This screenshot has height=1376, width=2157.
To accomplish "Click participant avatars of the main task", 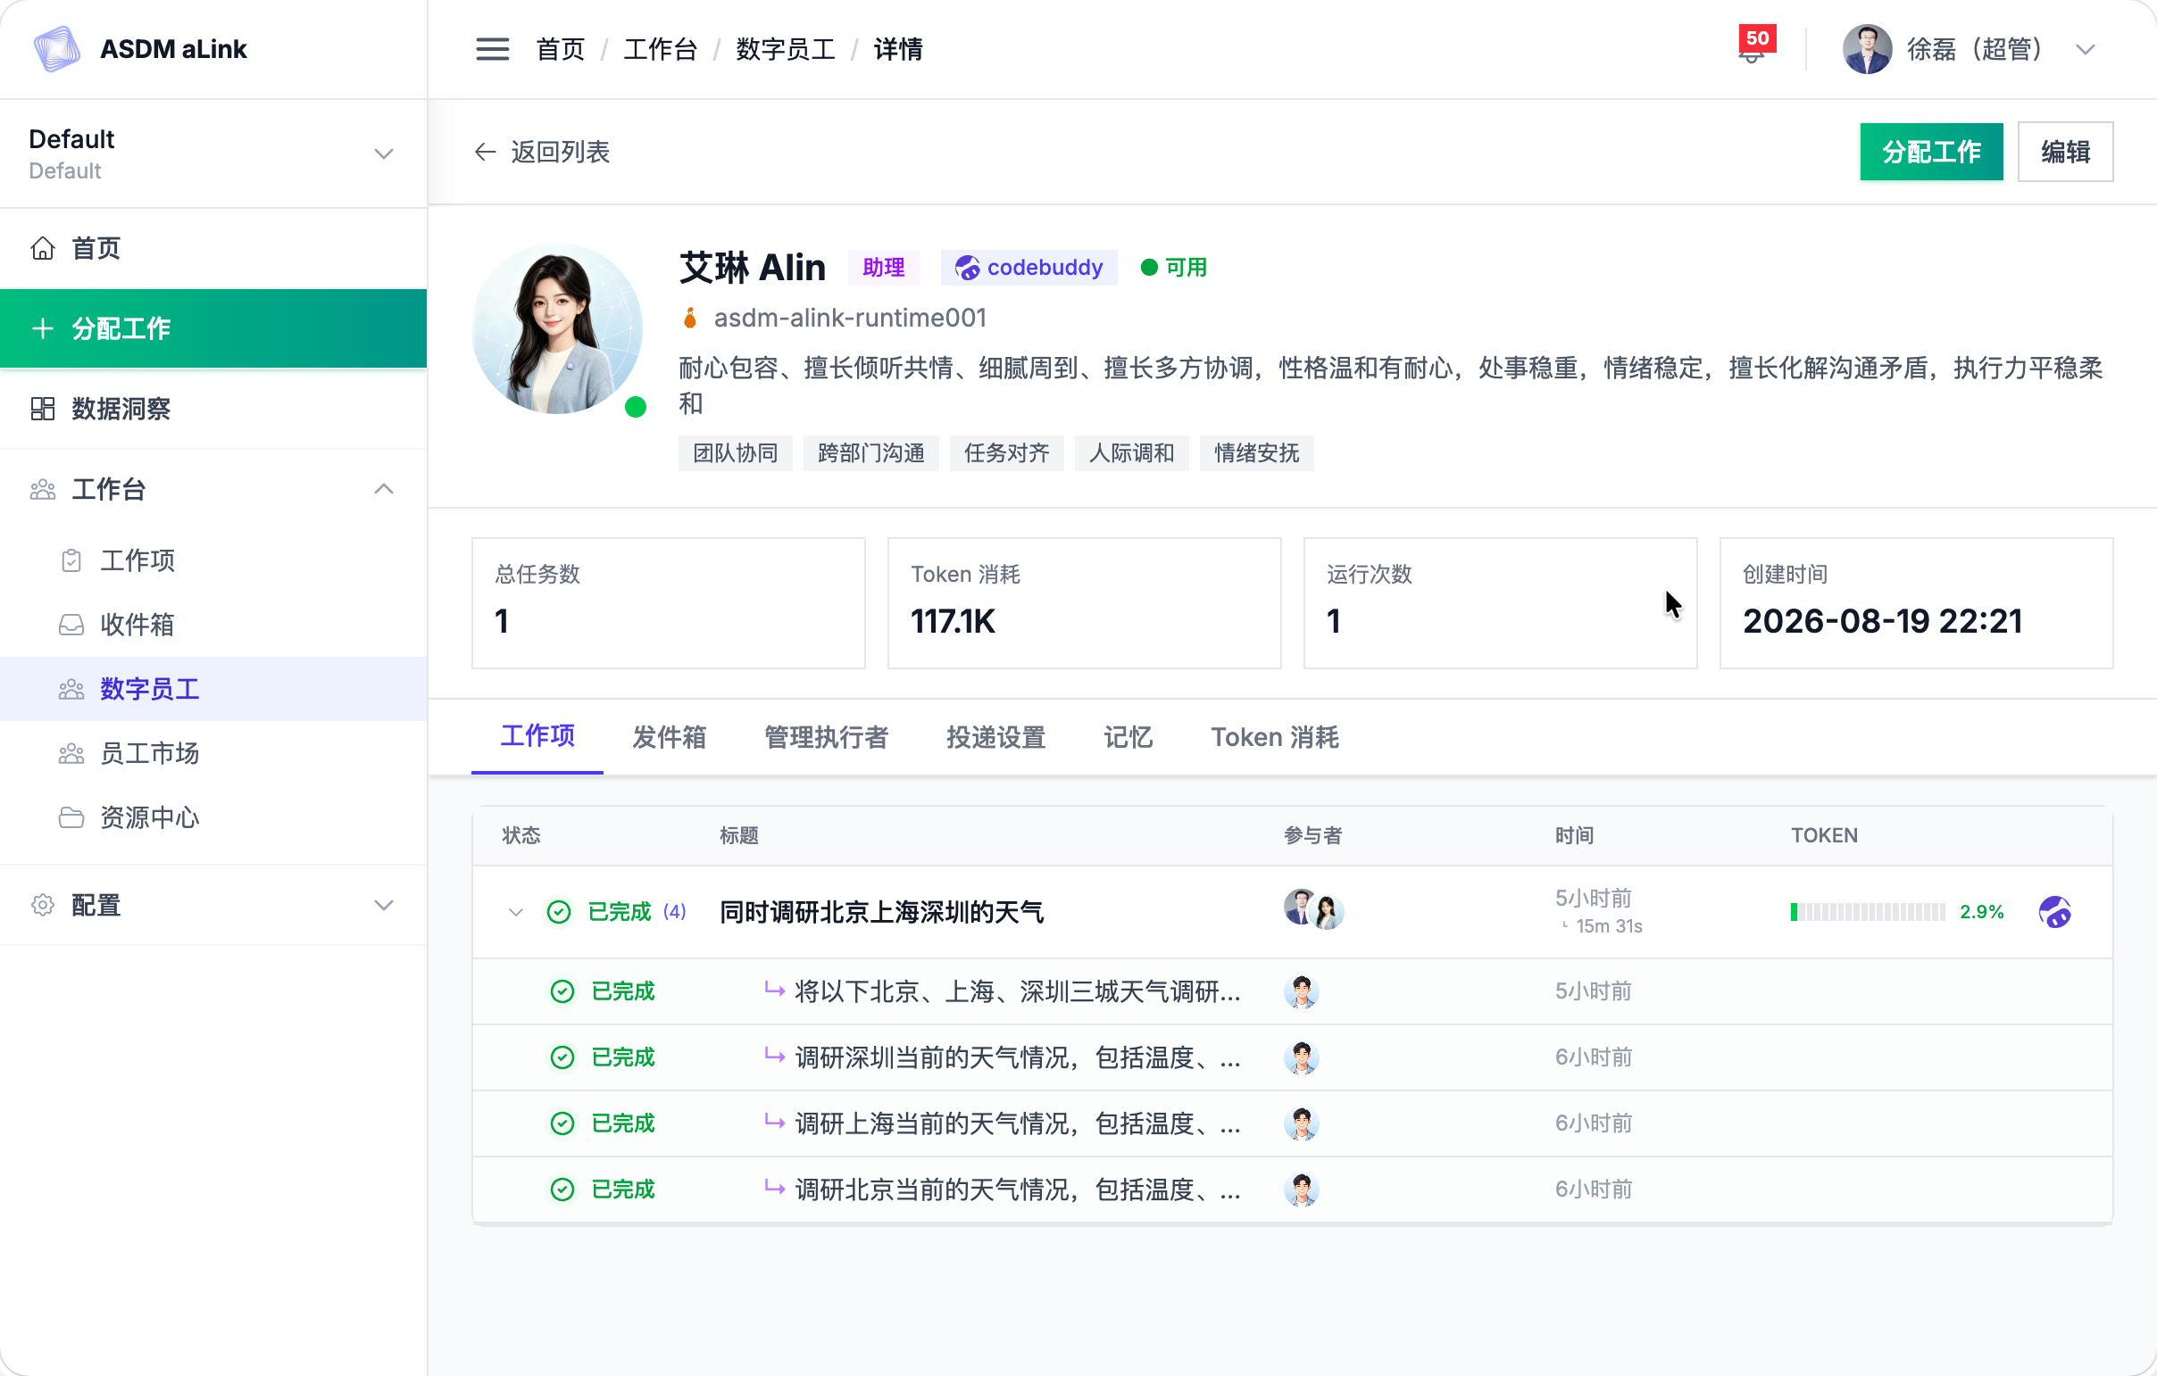I will 1313,909.
